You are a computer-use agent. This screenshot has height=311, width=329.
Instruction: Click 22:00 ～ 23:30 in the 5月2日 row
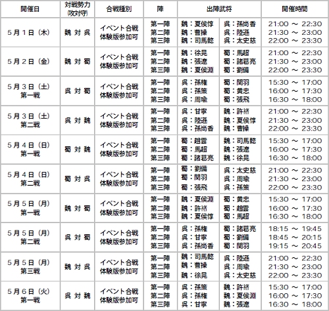tap(295, 70)
